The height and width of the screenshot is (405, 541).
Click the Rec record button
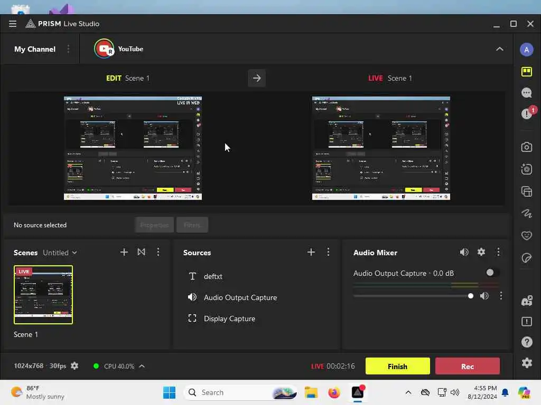[x=468, y=366]
